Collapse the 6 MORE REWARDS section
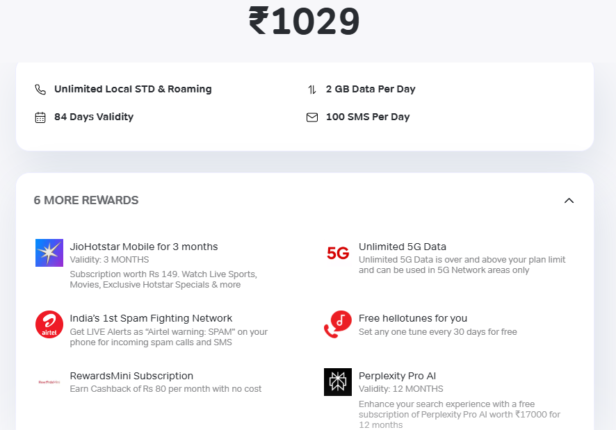Image resolution: width=616 pixels, height=430 pixels. pos(86,200)
